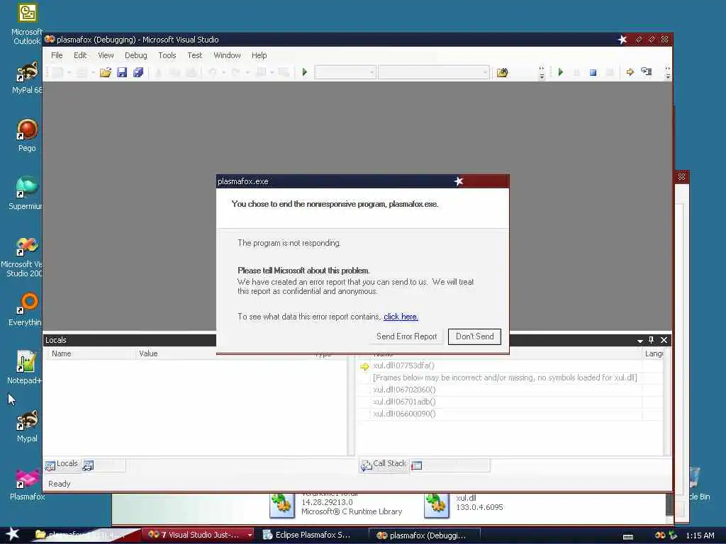Follow the 'click here' error report link
The image size is (726, 544).
point(401,317)
